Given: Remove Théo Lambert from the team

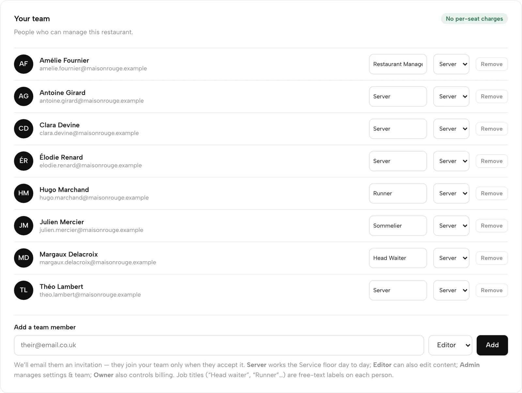Looking at the screenshot, I should coord(492,290).
